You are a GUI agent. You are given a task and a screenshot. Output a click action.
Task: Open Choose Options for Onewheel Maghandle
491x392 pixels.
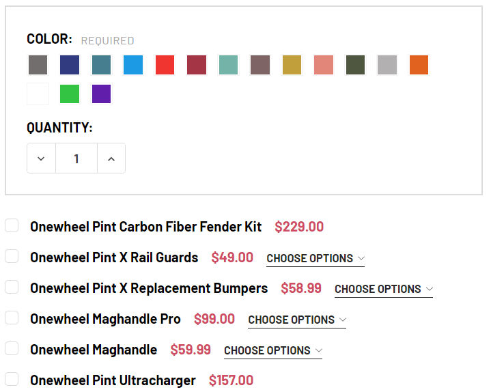coord(273,350)
